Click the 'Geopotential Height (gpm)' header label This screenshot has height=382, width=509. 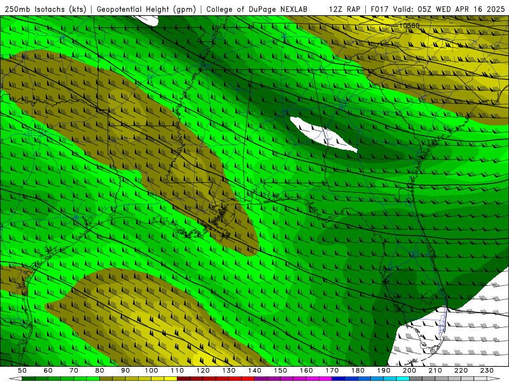(x=146, y=9)
